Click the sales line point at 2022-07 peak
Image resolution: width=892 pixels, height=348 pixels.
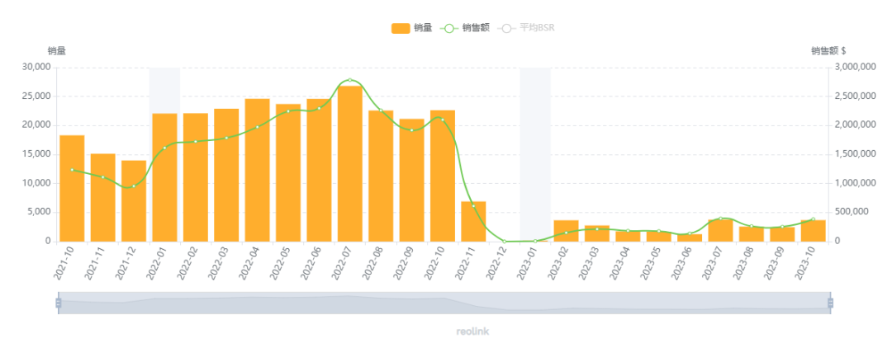click(349, 81)
